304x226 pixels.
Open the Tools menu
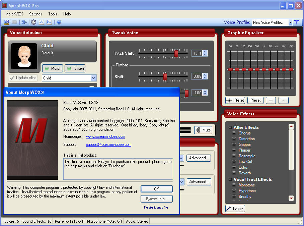[x=52, y=14]
